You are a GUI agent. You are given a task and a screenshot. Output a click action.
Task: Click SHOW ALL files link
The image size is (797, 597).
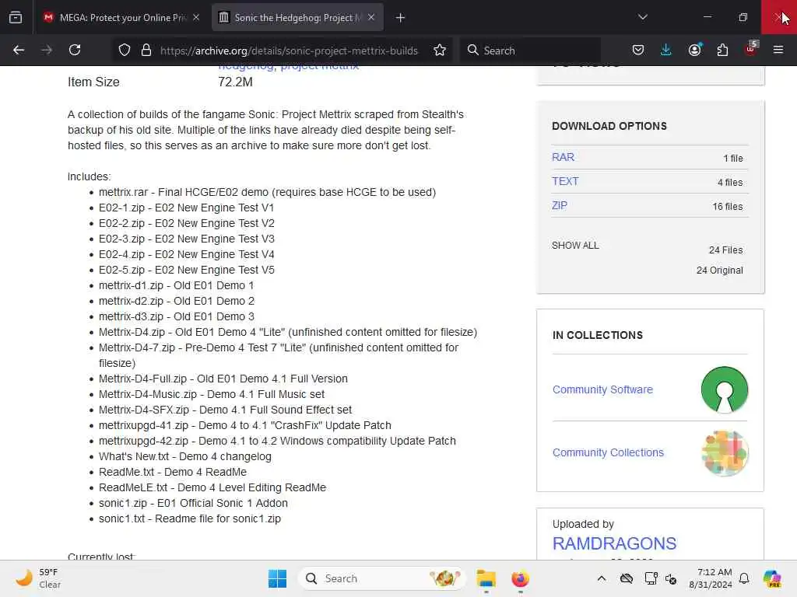pyautogui.click(x=575, y=245)
